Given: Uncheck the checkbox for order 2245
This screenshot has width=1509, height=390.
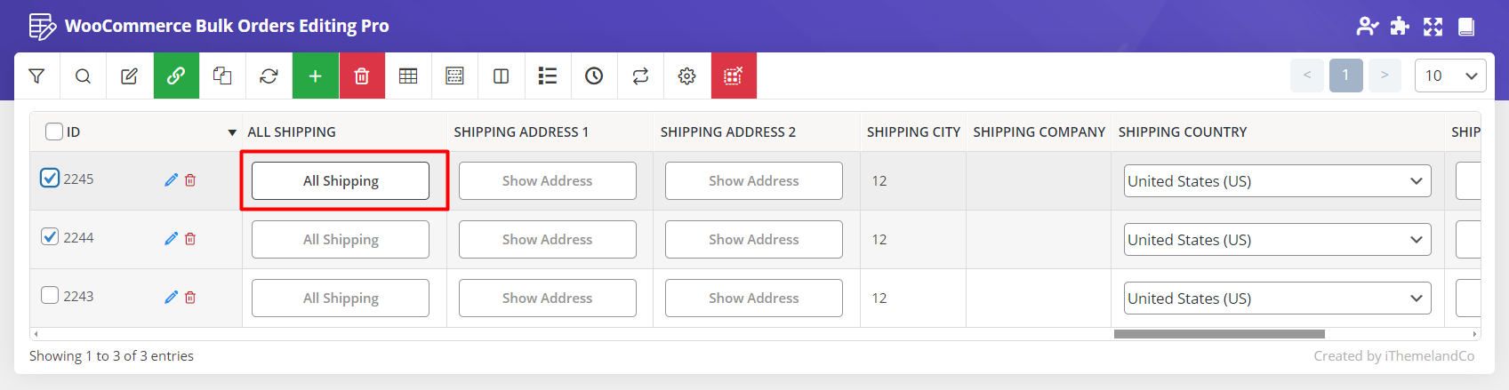Looking at the screenshot, I should point(50,178).
